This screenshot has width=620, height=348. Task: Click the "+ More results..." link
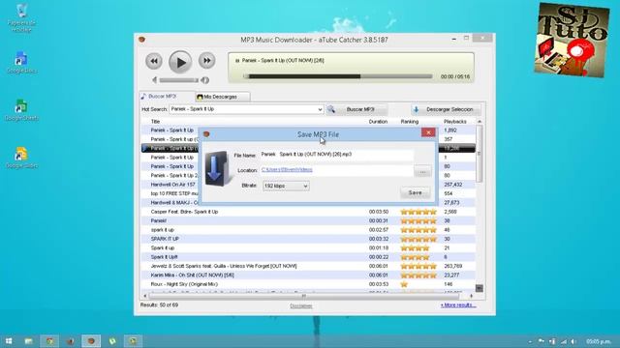pyautogui.click(x=458, y=305)
